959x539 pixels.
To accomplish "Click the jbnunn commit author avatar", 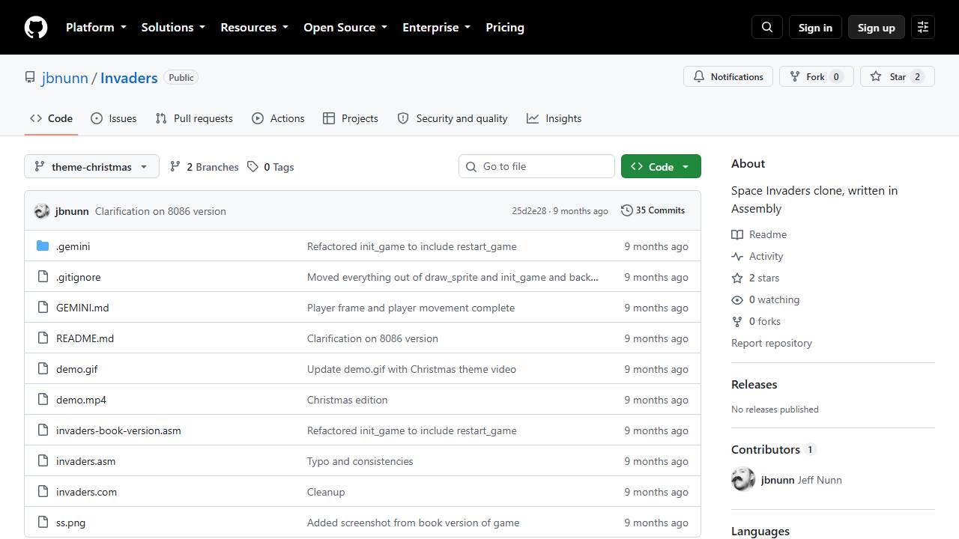I will click(42, 211).
